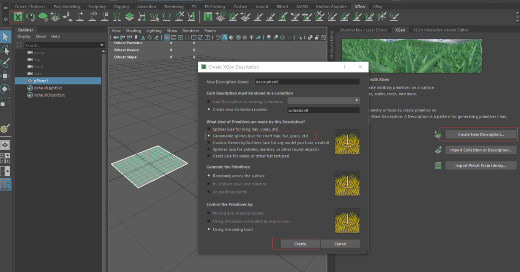Click the help question mark in dialog
Viewport: 520px width, 272px height.
[x=345, y=67]
